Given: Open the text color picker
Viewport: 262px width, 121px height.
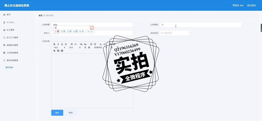Looking at the screenshot, I should [x=85, y=48].
